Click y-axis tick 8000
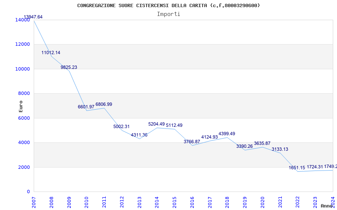 (x=24, y=93)
